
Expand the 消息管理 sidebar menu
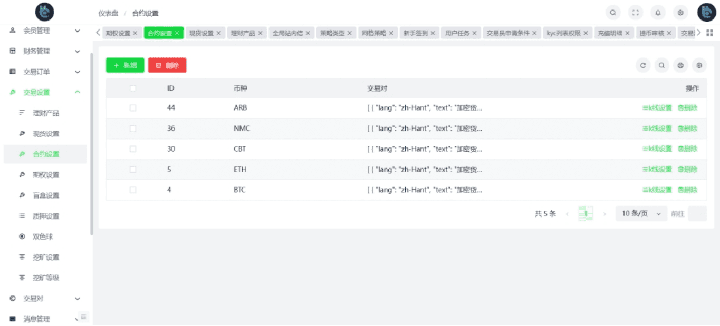45,319
